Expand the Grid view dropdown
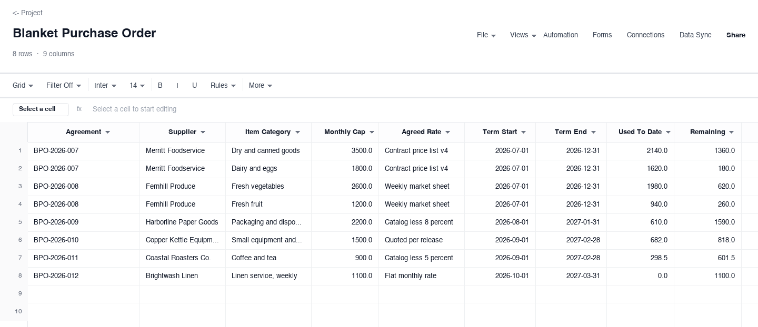Screen dimensions: 758x327 click(23, 86)
